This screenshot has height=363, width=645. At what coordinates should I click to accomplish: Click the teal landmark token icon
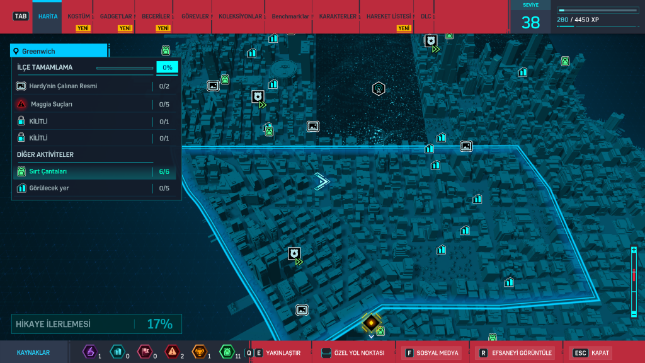click(118, 352)
